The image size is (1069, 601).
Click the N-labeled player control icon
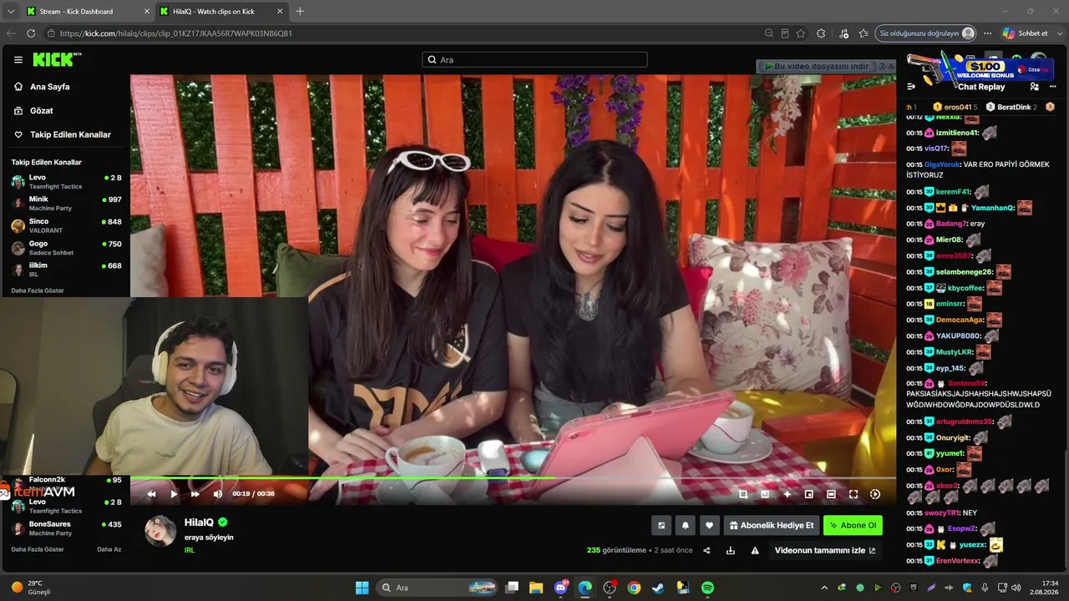(x=765, y=494)
